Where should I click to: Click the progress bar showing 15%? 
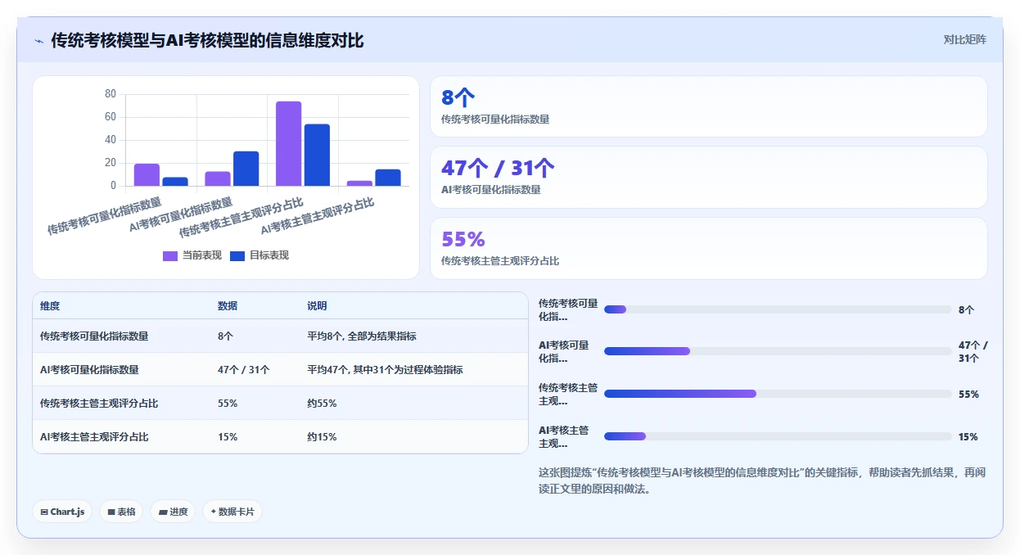(778, 436)
